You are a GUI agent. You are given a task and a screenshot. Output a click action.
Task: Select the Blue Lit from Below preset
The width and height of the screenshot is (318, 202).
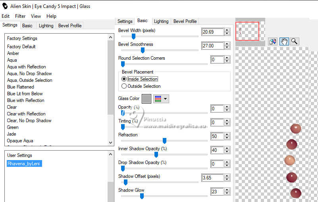pyautogui.click(x=25, y=94)
